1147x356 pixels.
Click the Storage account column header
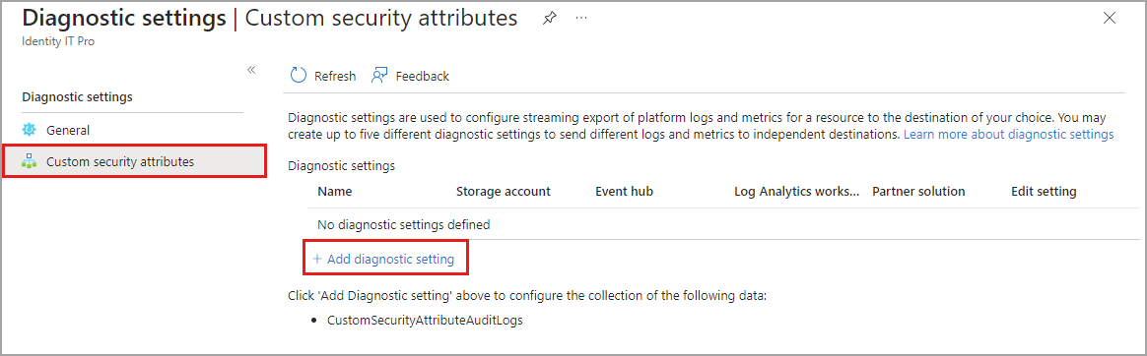[504, 191]
